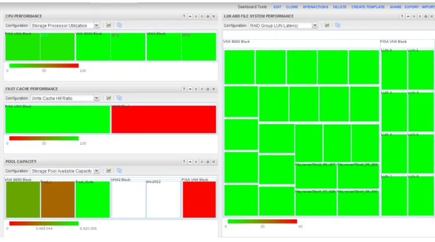
Task: Open help for Fast Cache Performance widget
Action: coord(184,89)
